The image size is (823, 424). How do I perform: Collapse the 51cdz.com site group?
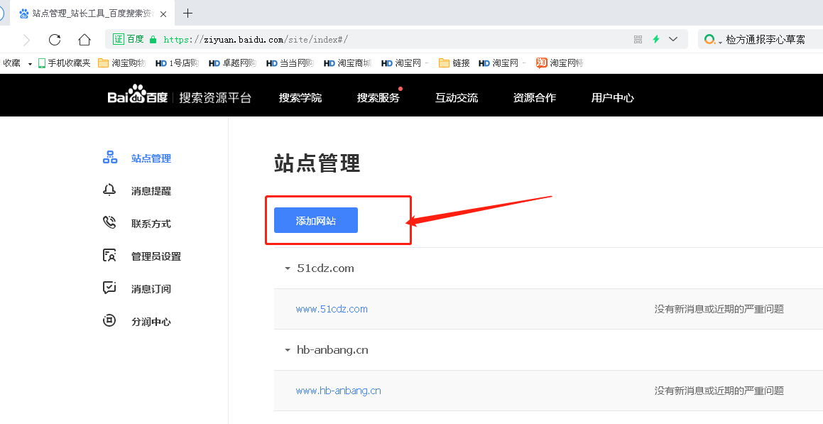point(287,268)
